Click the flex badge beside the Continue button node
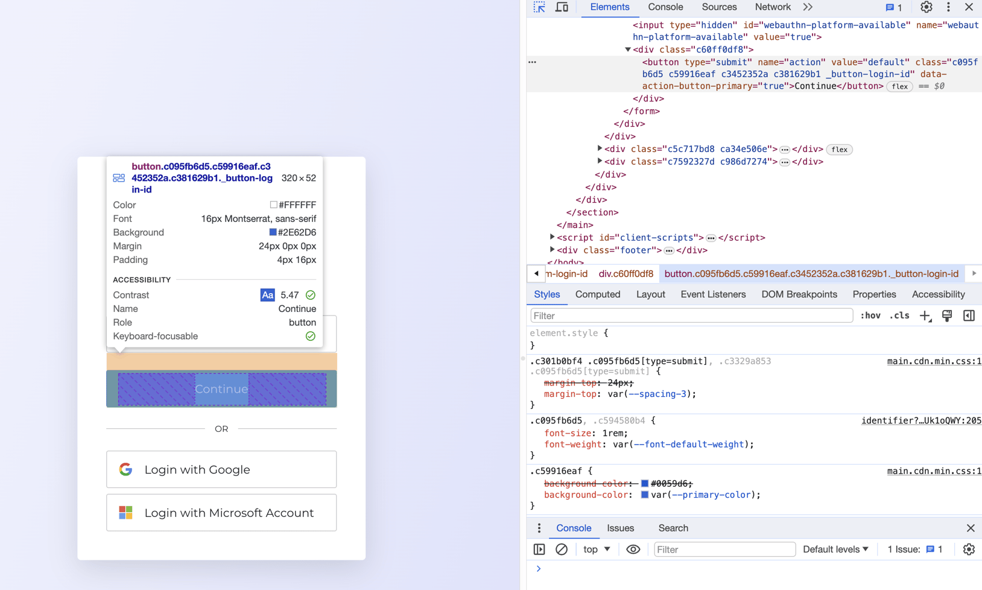The image size is (982, 590). click(x=899, y=86)
